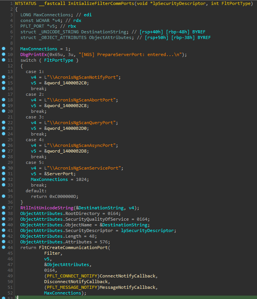Viewport: 257px width, 299px height.
Task: Click blue dot next to line 40
Action: (3, 224)
